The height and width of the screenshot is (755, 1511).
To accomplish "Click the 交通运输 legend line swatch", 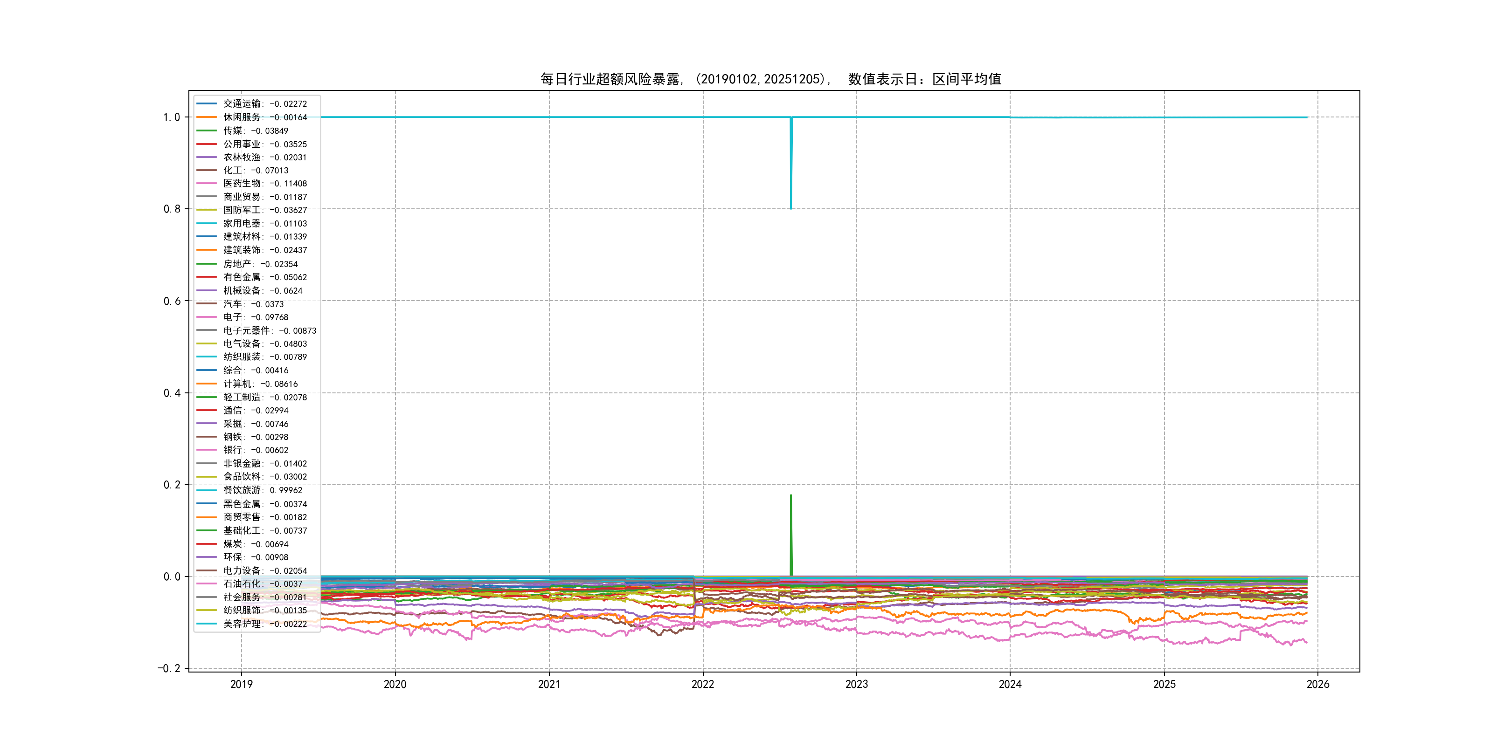I will coord(206,104).
